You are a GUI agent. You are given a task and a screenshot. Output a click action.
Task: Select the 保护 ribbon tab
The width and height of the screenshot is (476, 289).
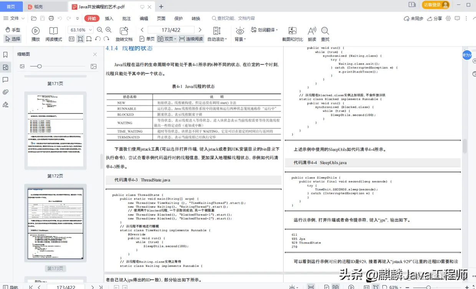click(x=178, y=18)
